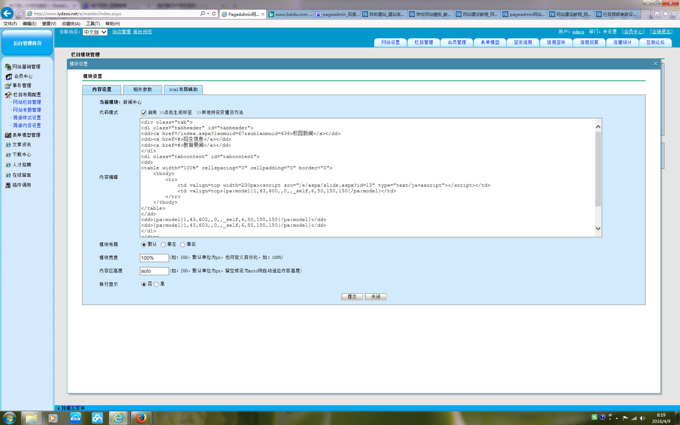Toggle the 启用 code mode checkbox
The image size is (680, 425).
[x=144, y=113]
